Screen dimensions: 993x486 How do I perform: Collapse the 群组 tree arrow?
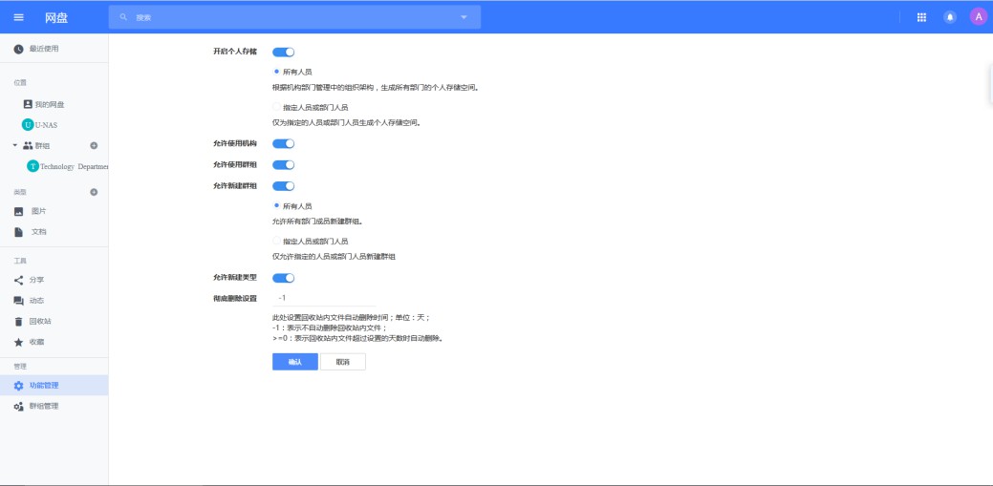pos(15,145)
